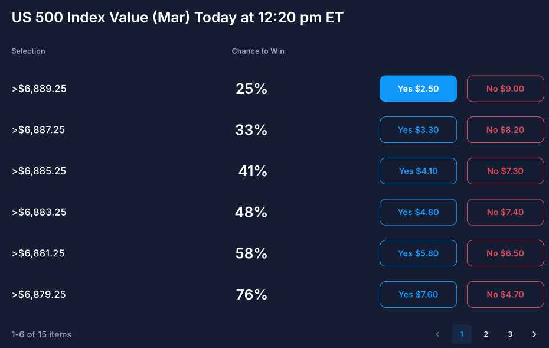Select Yes $7.60 for >$6,879.25
Image resolution: width=549 pixels, height=348 pixels.
click(418, 294)
